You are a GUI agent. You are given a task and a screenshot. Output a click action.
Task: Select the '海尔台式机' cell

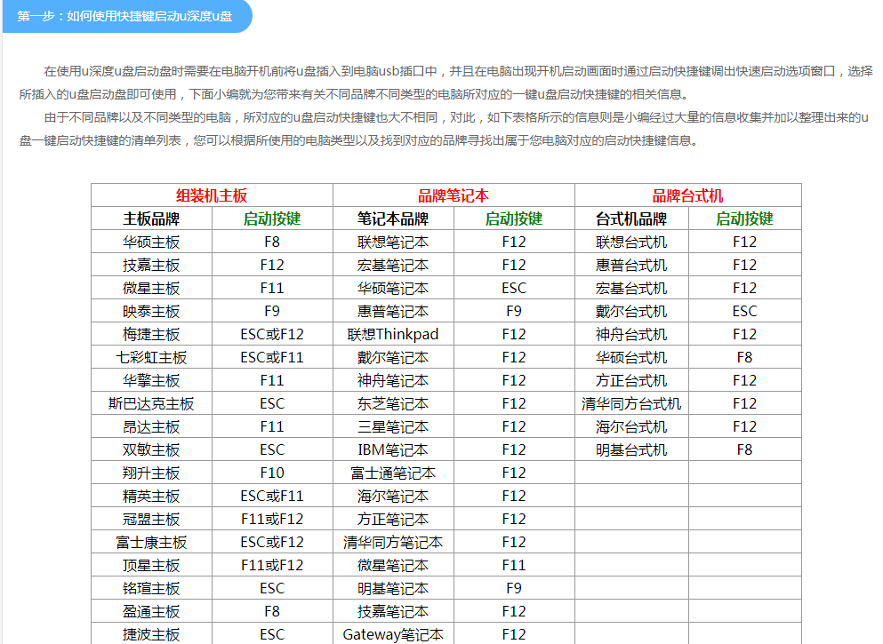(631, 426)
